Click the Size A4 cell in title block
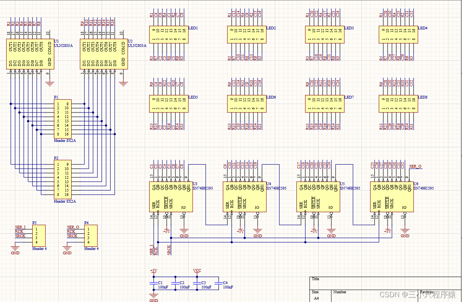 point(321,296)
